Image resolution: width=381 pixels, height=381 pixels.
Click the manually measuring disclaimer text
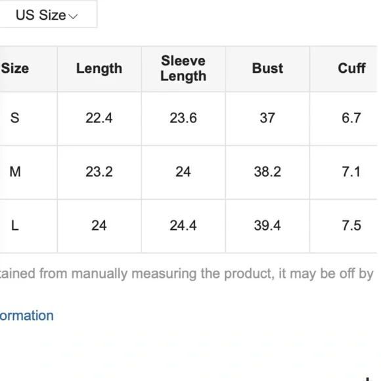click(187, 274)
